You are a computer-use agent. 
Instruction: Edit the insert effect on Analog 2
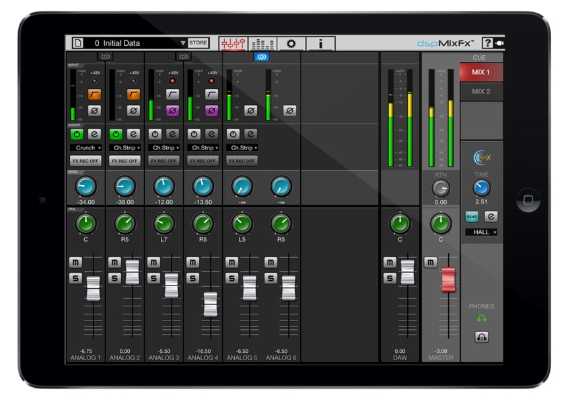pos(133,134)
